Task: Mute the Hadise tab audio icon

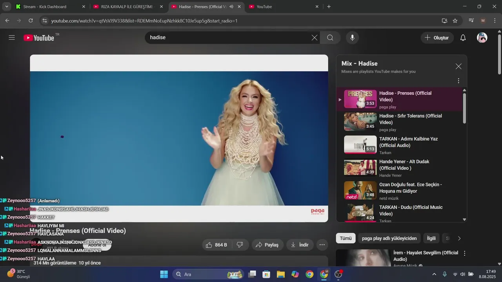Action: point(231,7)
